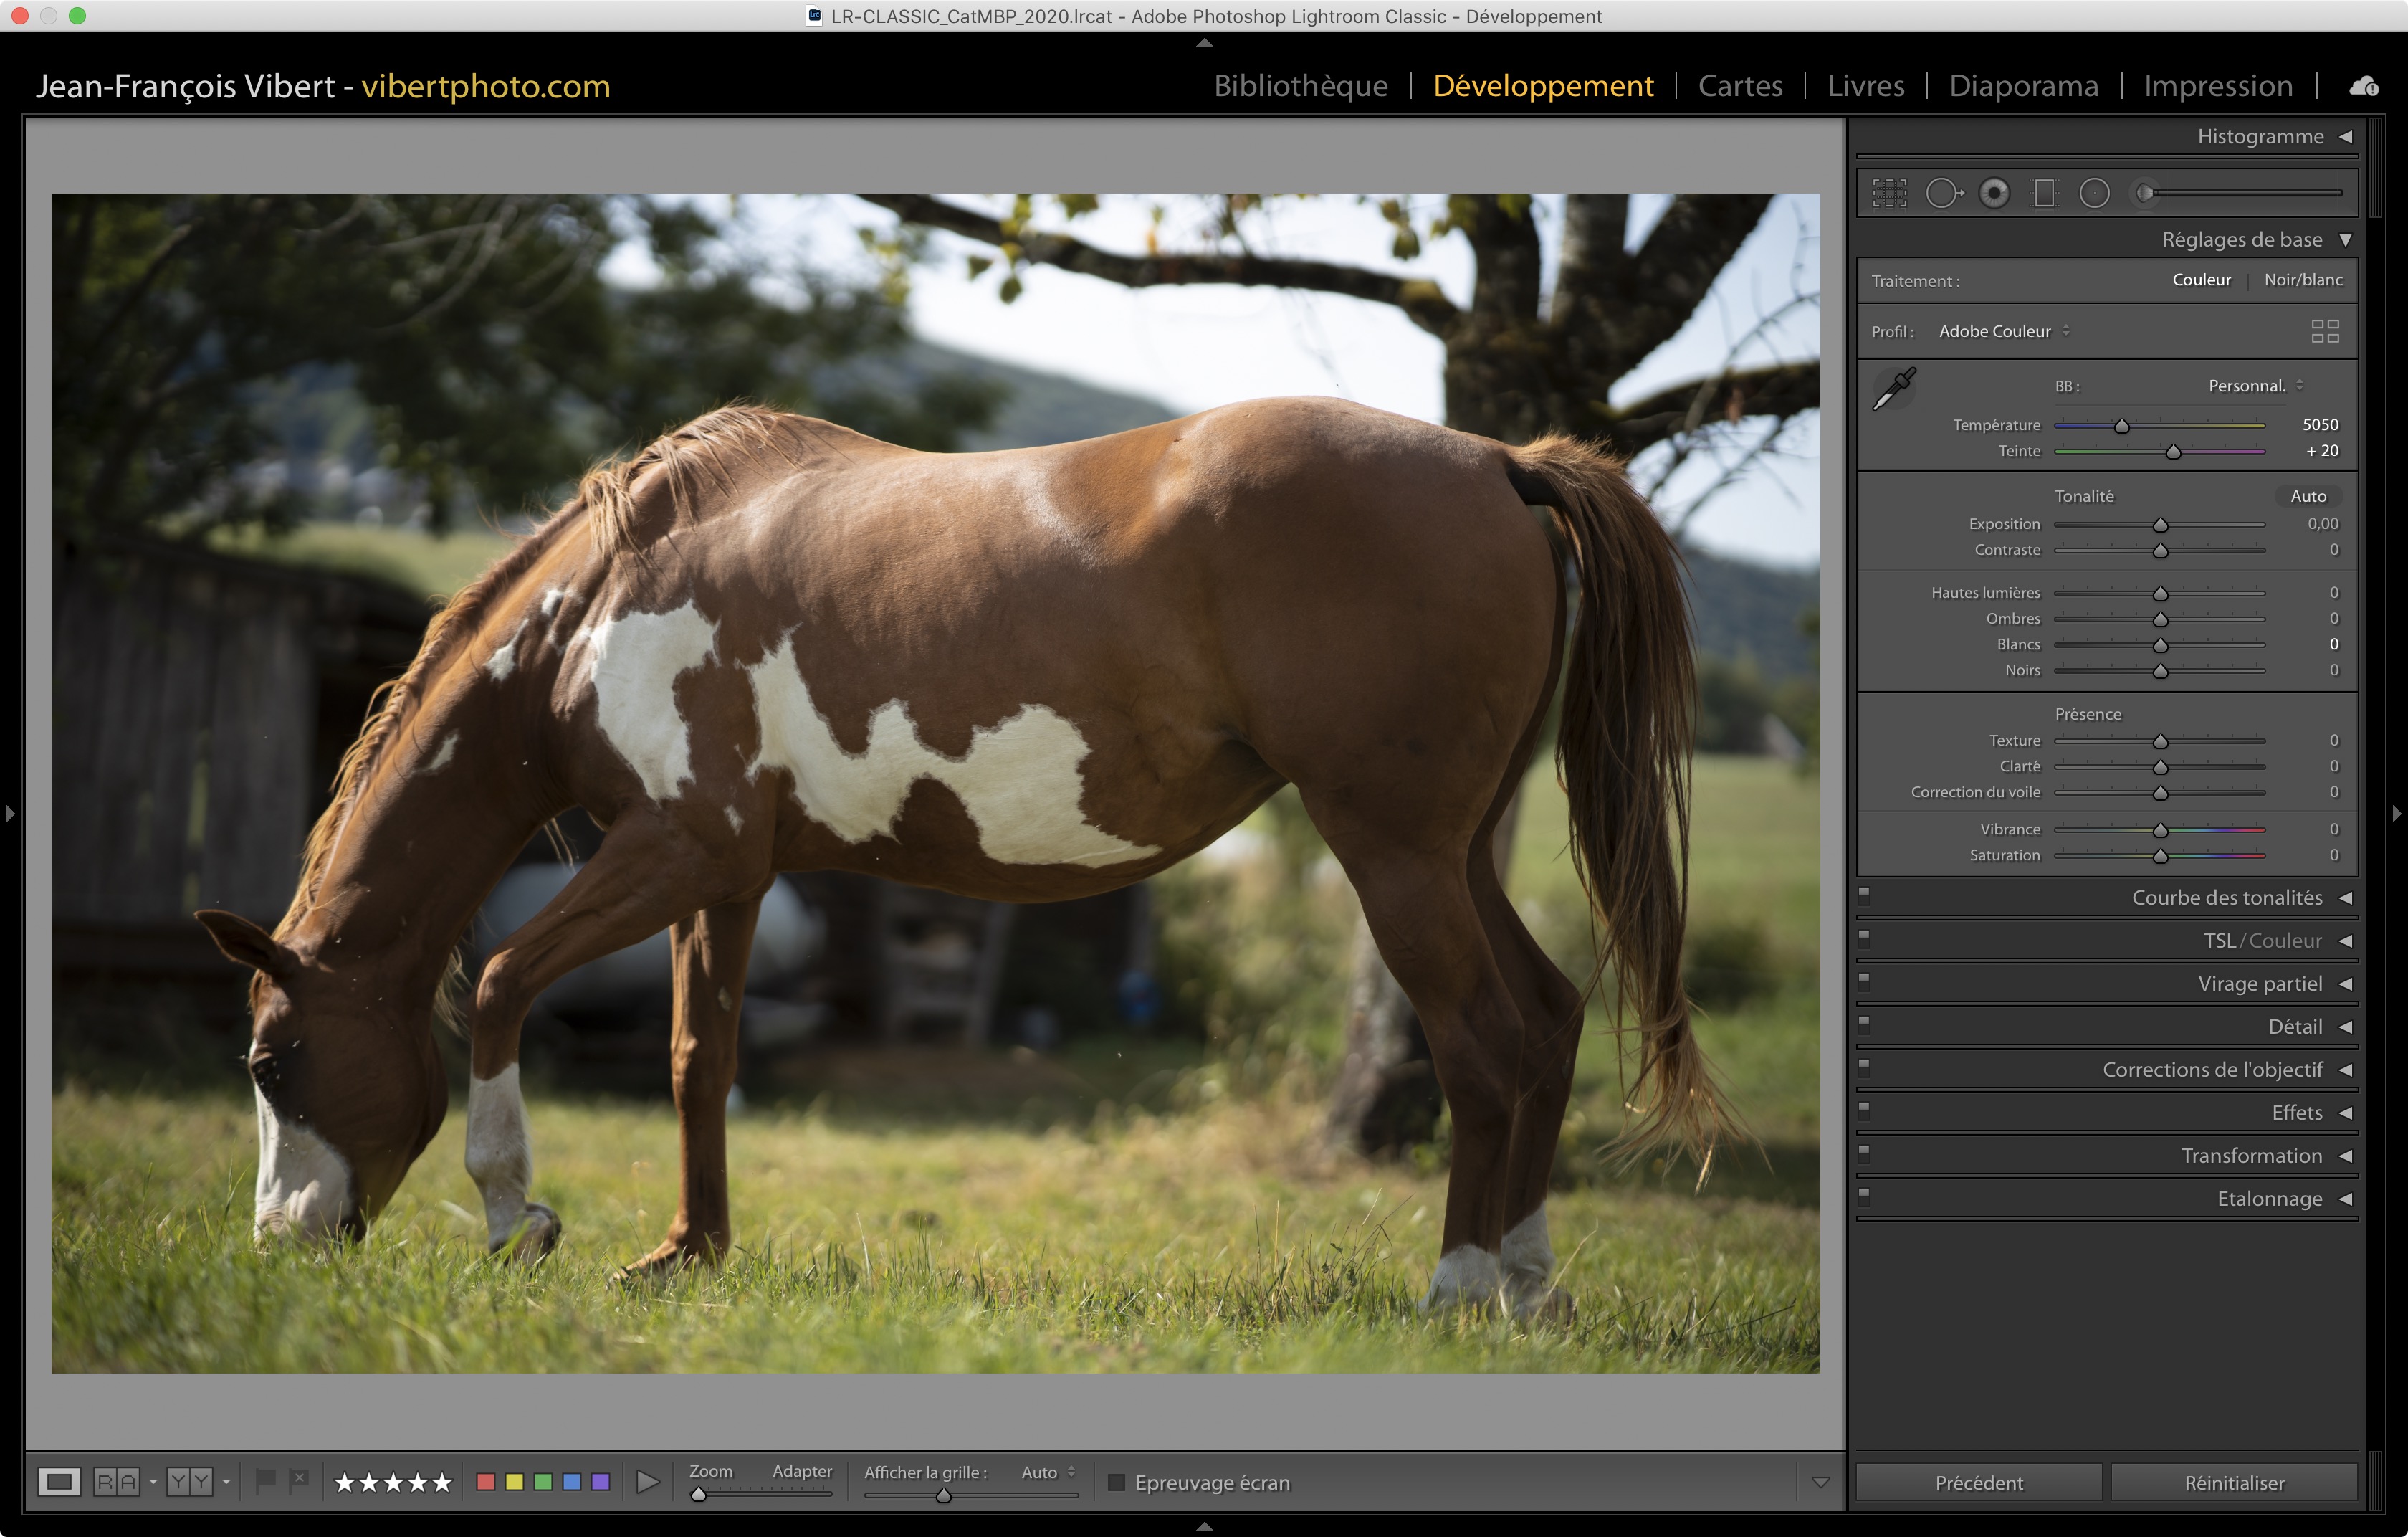Expand the Histogramme panel
The image size is (2408, 1537).
2345,137
